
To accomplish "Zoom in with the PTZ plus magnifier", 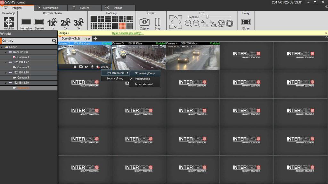I will pyautogui.click(x=188, y=23).
